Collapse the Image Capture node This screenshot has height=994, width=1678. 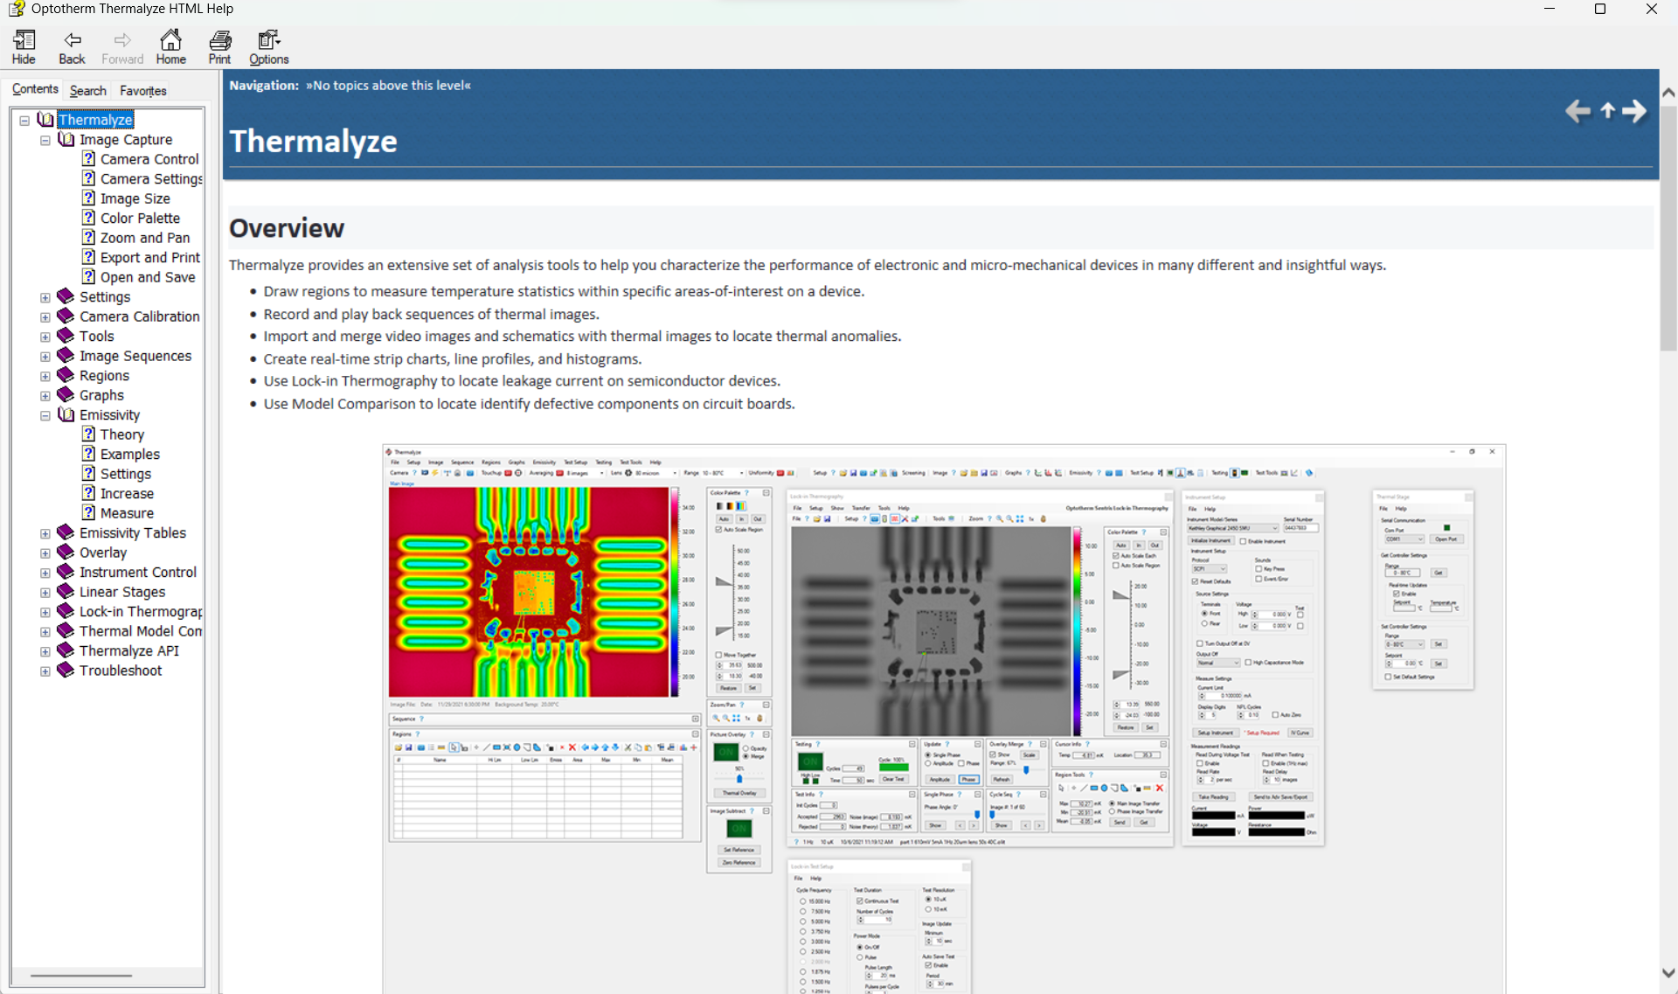pos(45,140)
